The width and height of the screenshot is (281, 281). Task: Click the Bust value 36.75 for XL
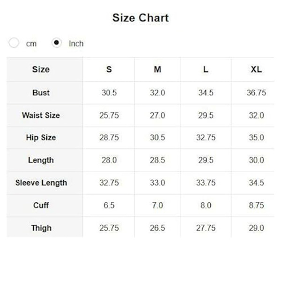click(256, 93)
